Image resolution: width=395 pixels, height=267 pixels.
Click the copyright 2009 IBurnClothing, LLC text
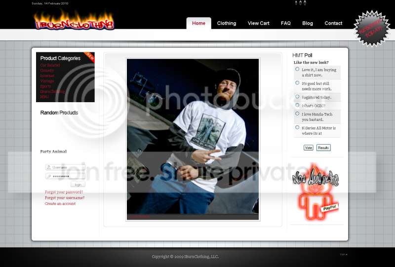[x=185, y=257]
